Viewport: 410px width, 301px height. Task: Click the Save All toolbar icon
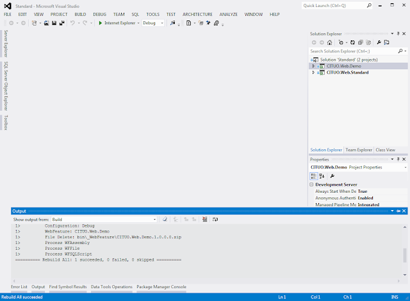pos(62,23)
